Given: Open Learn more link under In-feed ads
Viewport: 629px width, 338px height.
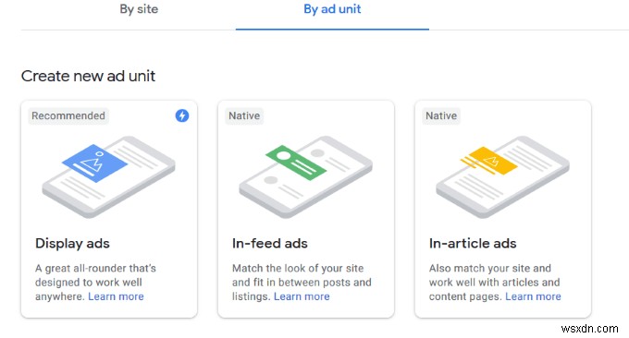Looking at the screenshot, I should tap(302, 296).
